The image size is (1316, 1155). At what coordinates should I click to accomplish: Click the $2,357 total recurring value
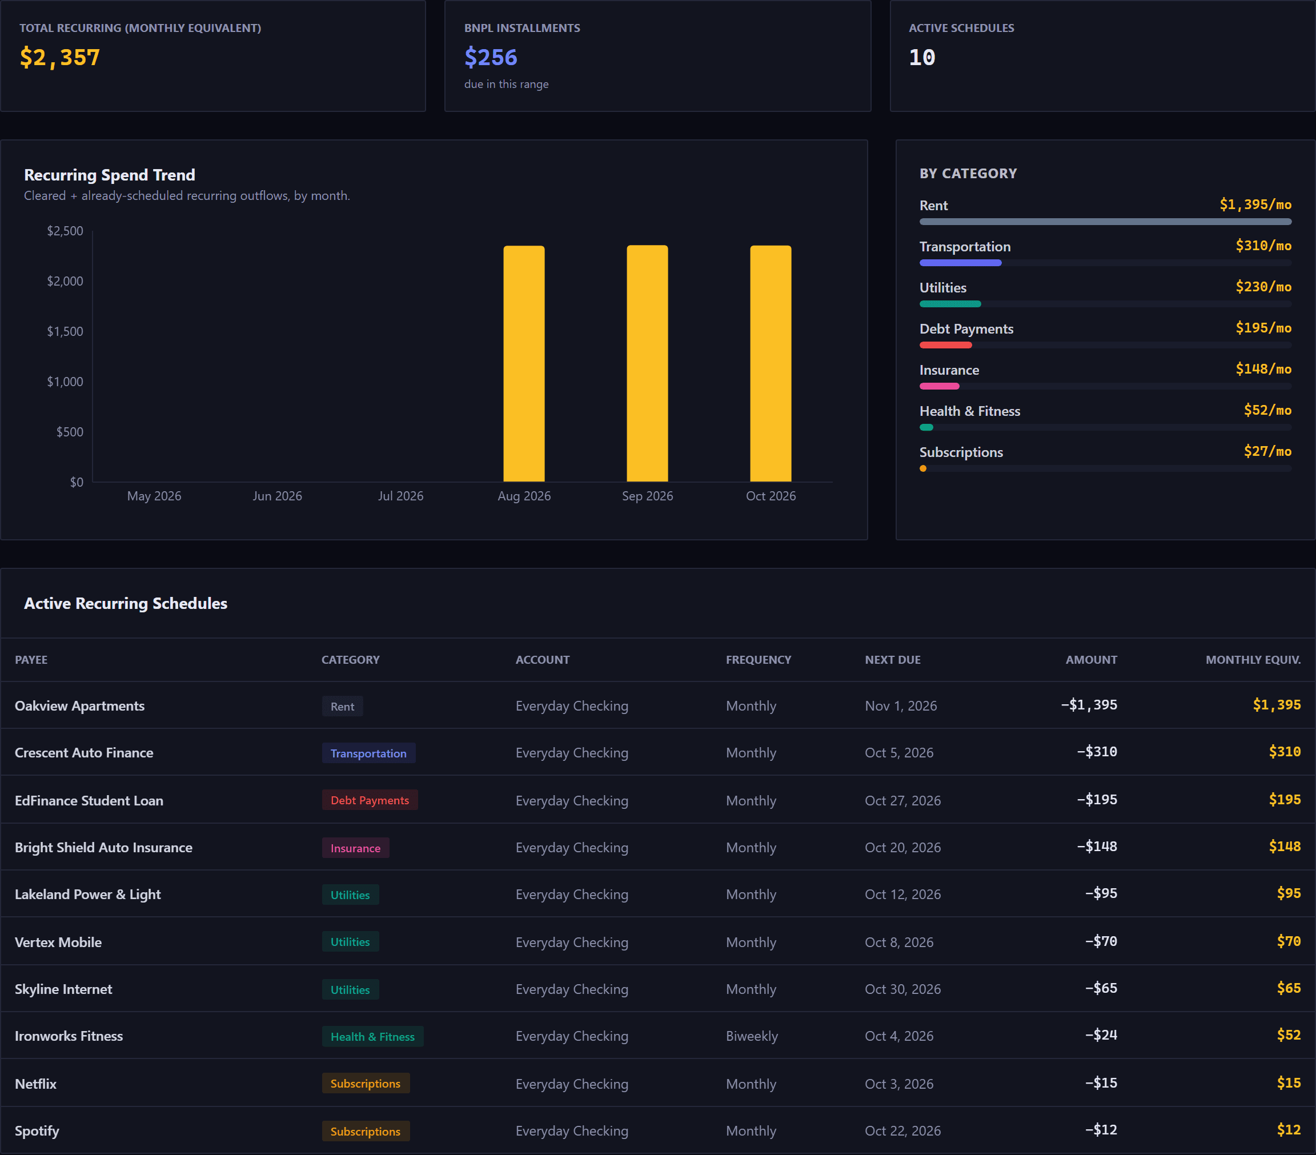(x=60, y=57)
